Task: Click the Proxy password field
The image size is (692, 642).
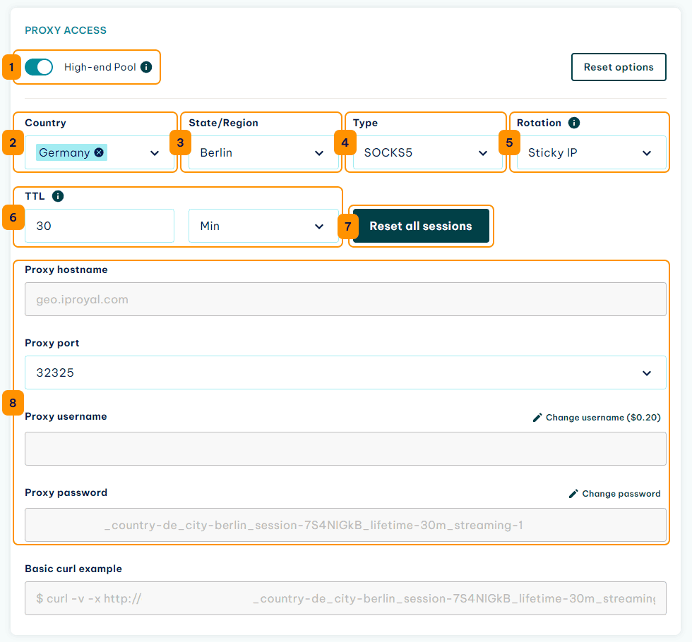Action: pyautogui.click(x=345, y=525)
